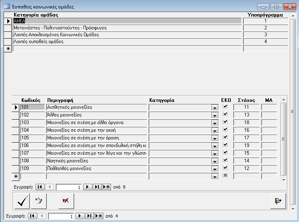The height and width of the screenshot is (222, 299).
Task: Open Κατηγορία dropdown for code 108
Action: (x=214, y=161)
